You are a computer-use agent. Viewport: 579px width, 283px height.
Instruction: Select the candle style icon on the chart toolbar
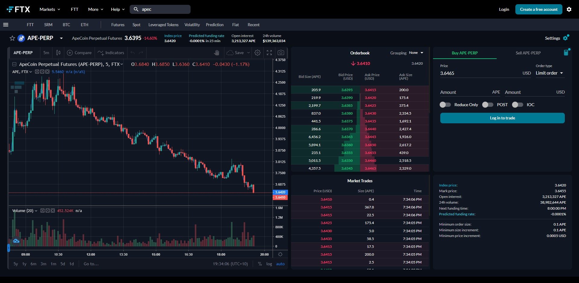click(x=58, y=53)
